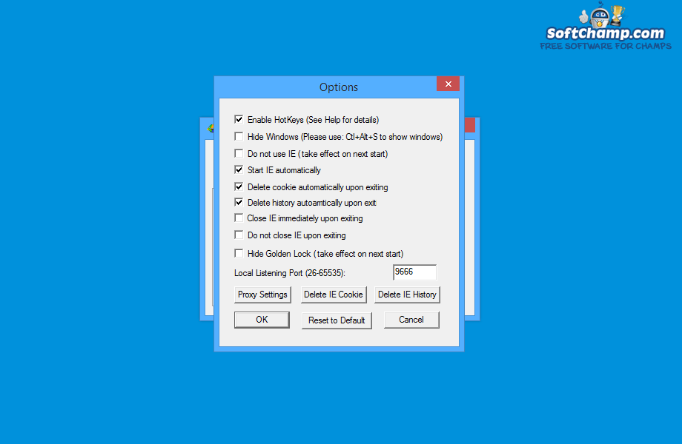Screen dimensions: 682x444
Task: Cancel the Options dialog
Action: coord(411,320)
